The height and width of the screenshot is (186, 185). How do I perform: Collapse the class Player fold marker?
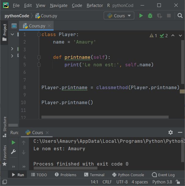(39, 35)
